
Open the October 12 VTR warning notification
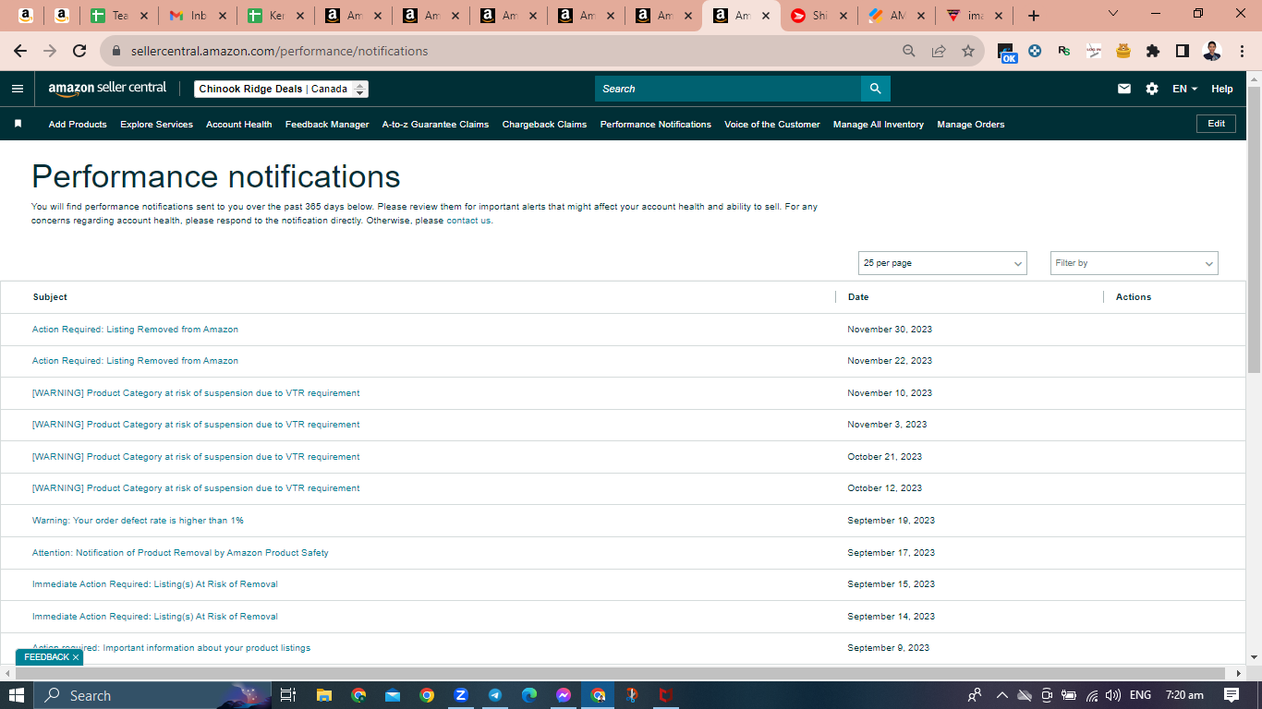[x=196, y=488]
